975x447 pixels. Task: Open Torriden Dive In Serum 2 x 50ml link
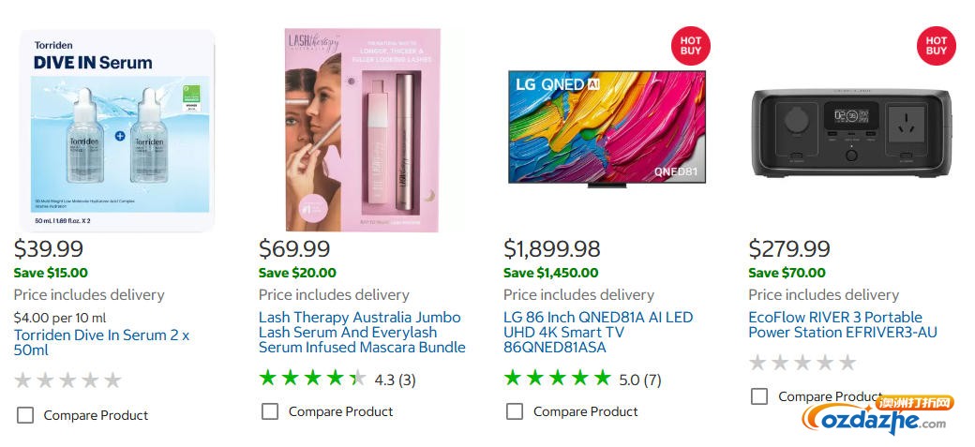tap(101, 342)
